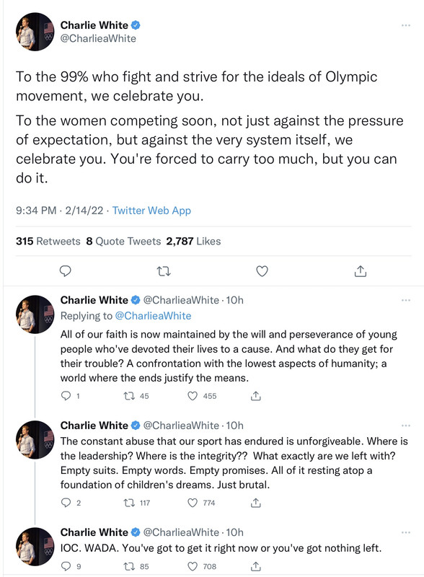Open Charlie White's profile picture at top
Image resolution: width=424 pixels, height=577 pixels.
click(x=35, y=32)
